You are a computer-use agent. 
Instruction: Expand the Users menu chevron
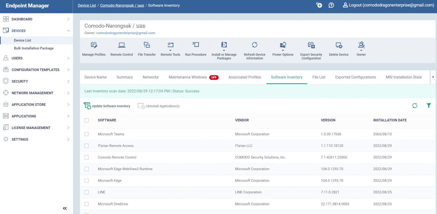[x=68, y=58]
